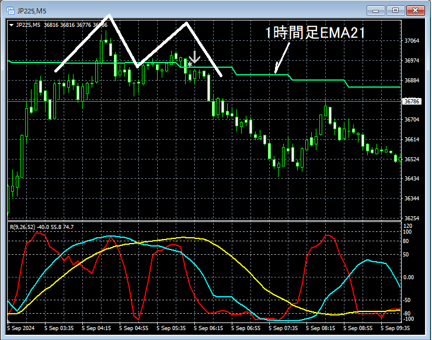The height and width of the screenshot is (340, 432).
Task: Expand the JP225,M5 chart info dropdown triangle
Action: (x=11, y=25)
